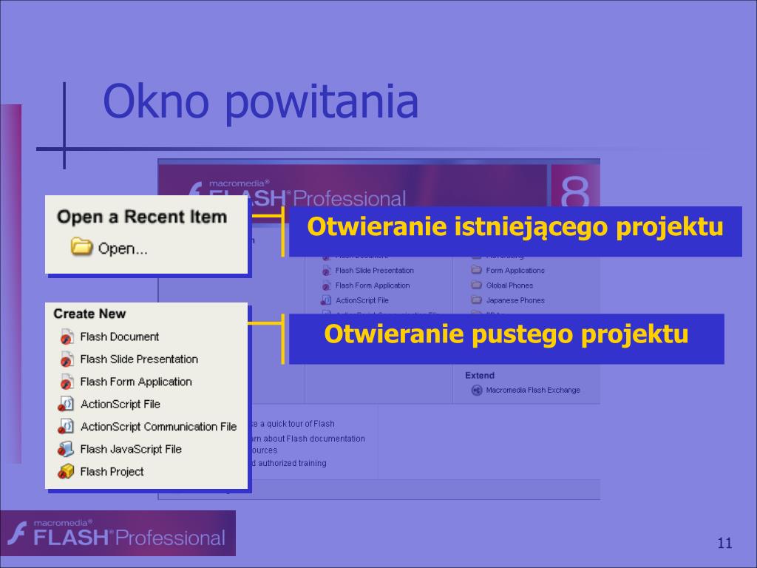Open the Macromedia Flash Exchange link
757x568 pixels.
533,390
